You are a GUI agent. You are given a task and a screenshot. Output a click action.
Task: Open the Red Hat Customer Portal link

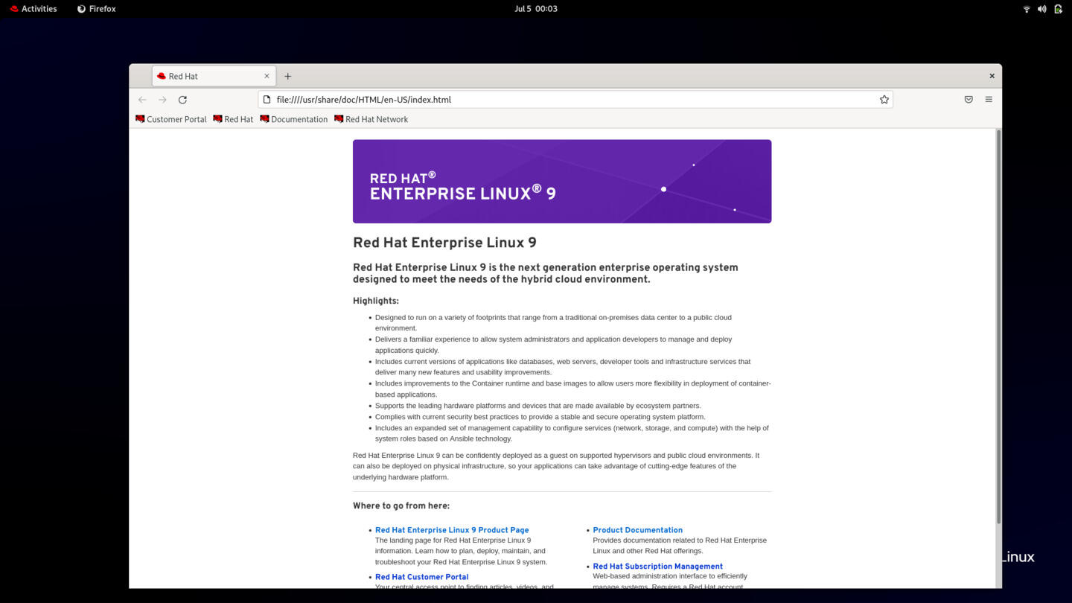421,577
